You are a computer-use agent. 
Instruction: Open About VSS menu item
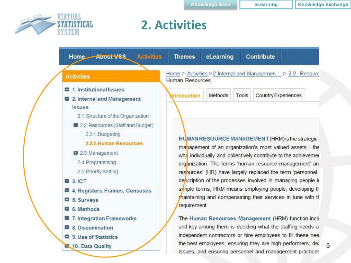tap(111, 57)
